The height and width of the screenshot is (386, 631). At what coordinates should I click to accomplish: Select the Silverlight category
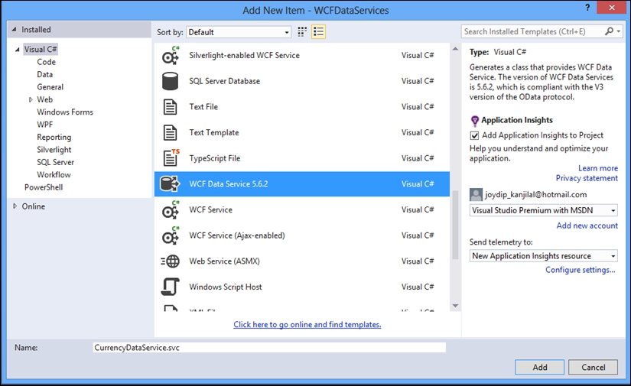tap(54, 150)
